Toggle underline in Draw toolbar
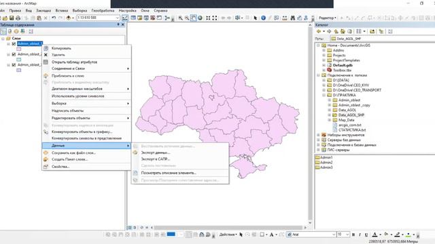The width and height of the screenshot is (435, 244). [x=366, y=235]
